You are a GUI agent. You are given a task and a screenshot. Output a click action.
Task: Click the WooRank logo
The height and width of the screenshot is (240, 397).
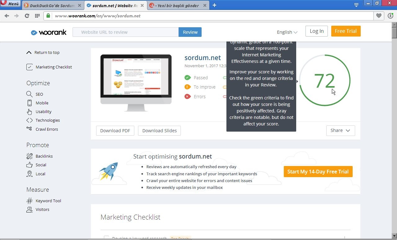click(49, 32)
